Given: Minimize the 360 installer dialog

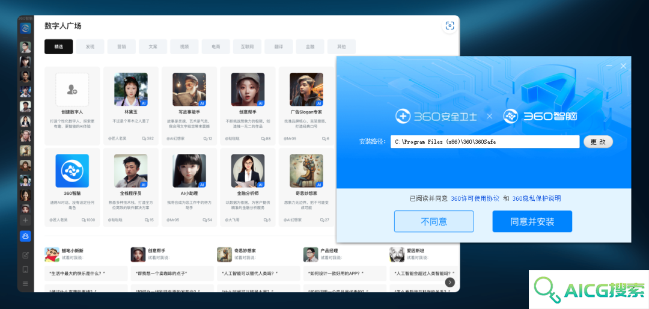Looking at the screenshot, I should [609, 66].
